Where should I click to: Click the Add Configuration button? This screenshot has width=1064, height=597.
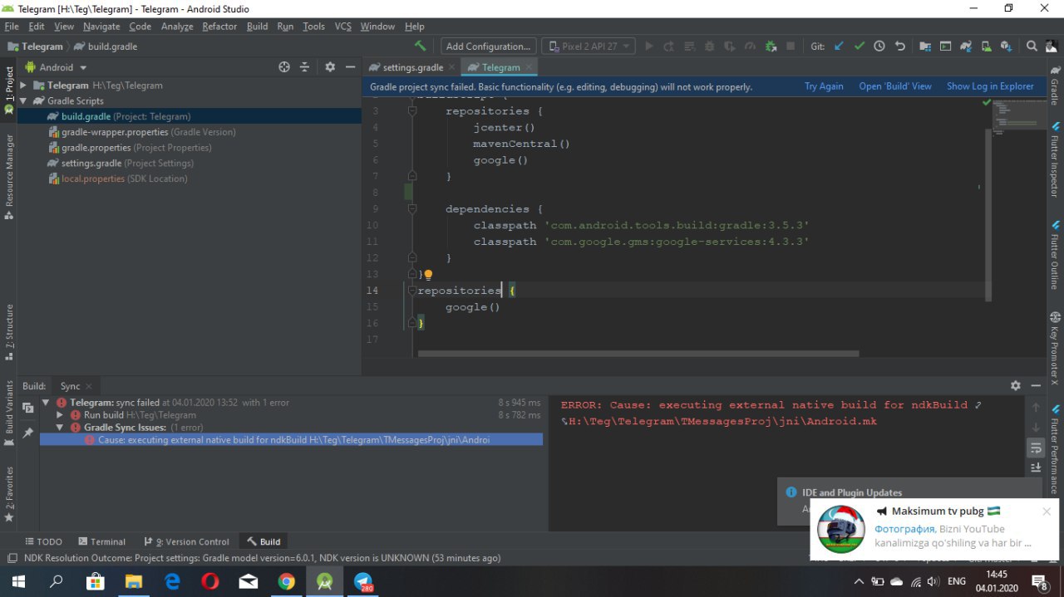click(x=488, y=46)
